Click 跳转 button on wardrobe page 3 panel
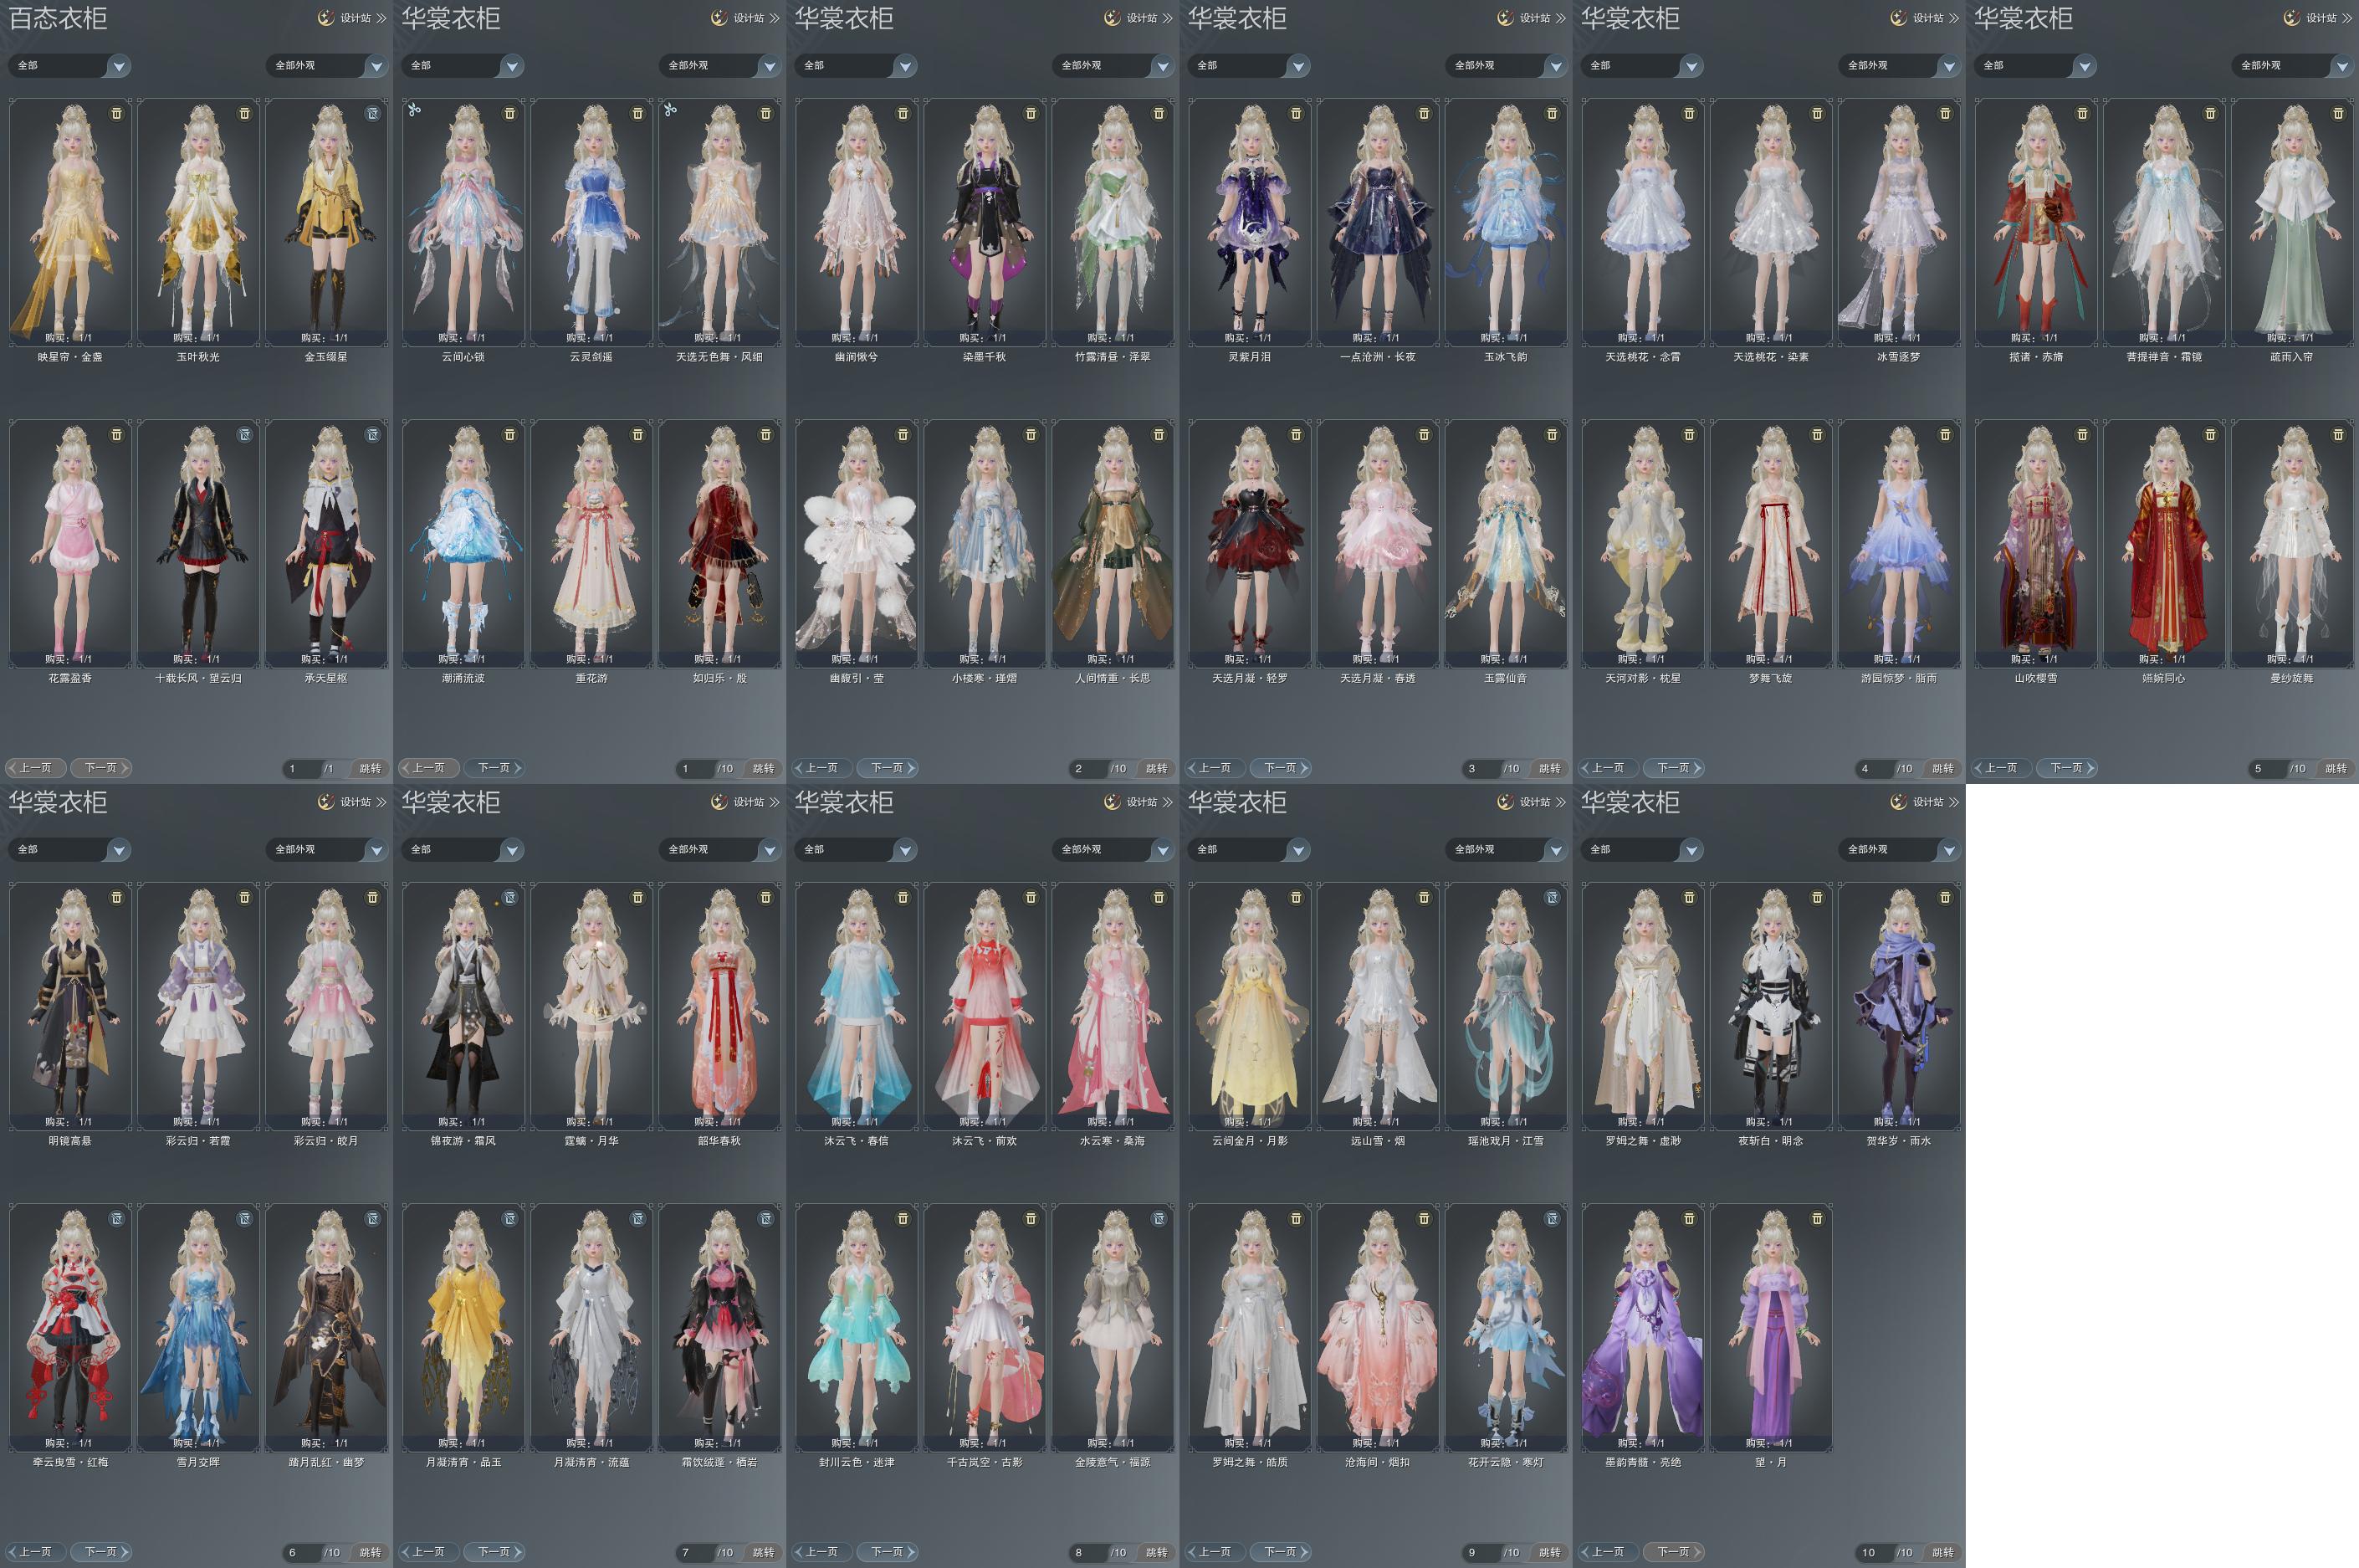The height and width of the screenshot is (1568, 2359). 1549,768
